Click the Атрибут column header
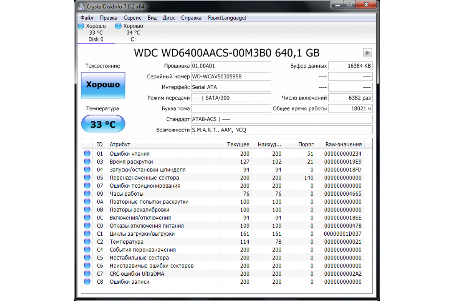Image resolution: width=454 pixels, height=301 pixels. pos(163,144)
